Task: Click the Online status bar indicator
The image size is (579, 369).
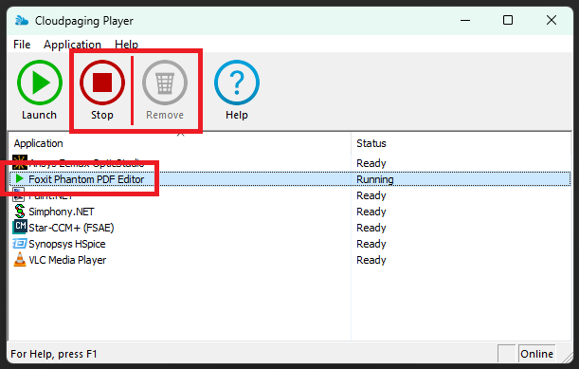Action: tap(536, 354)
